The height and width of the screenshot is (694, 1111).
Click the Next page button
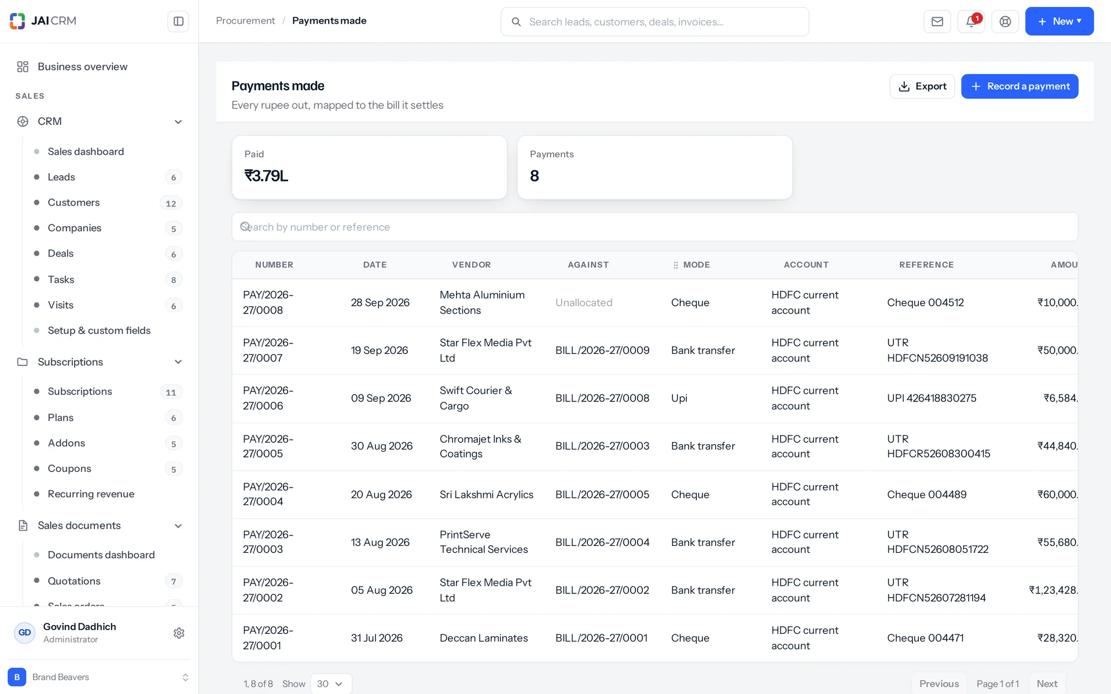tap(1047, 684)
